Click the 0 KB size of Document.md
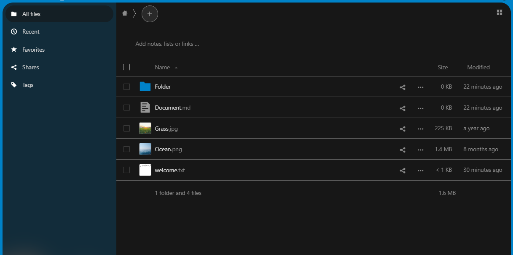This screenshot has height=255, width=513. 446,108
